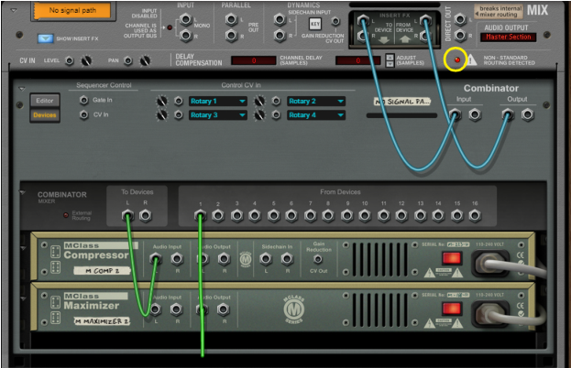Click the Sequencer Control Gate In jack
571x368 pixels.
pos(83,100)
